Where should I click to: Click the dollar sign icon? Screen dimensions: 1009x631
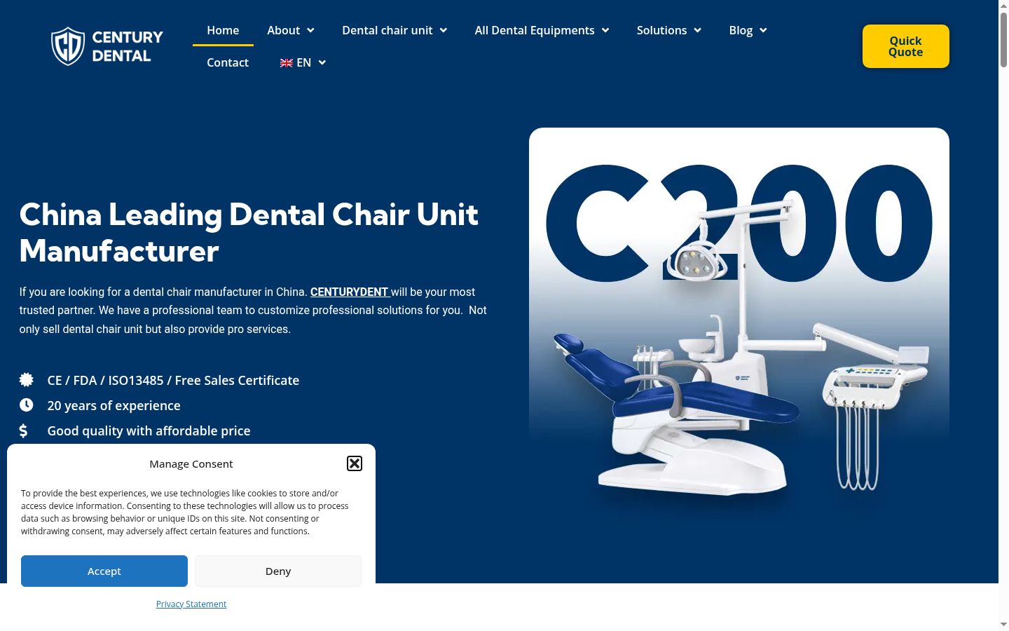click(24, 430)
